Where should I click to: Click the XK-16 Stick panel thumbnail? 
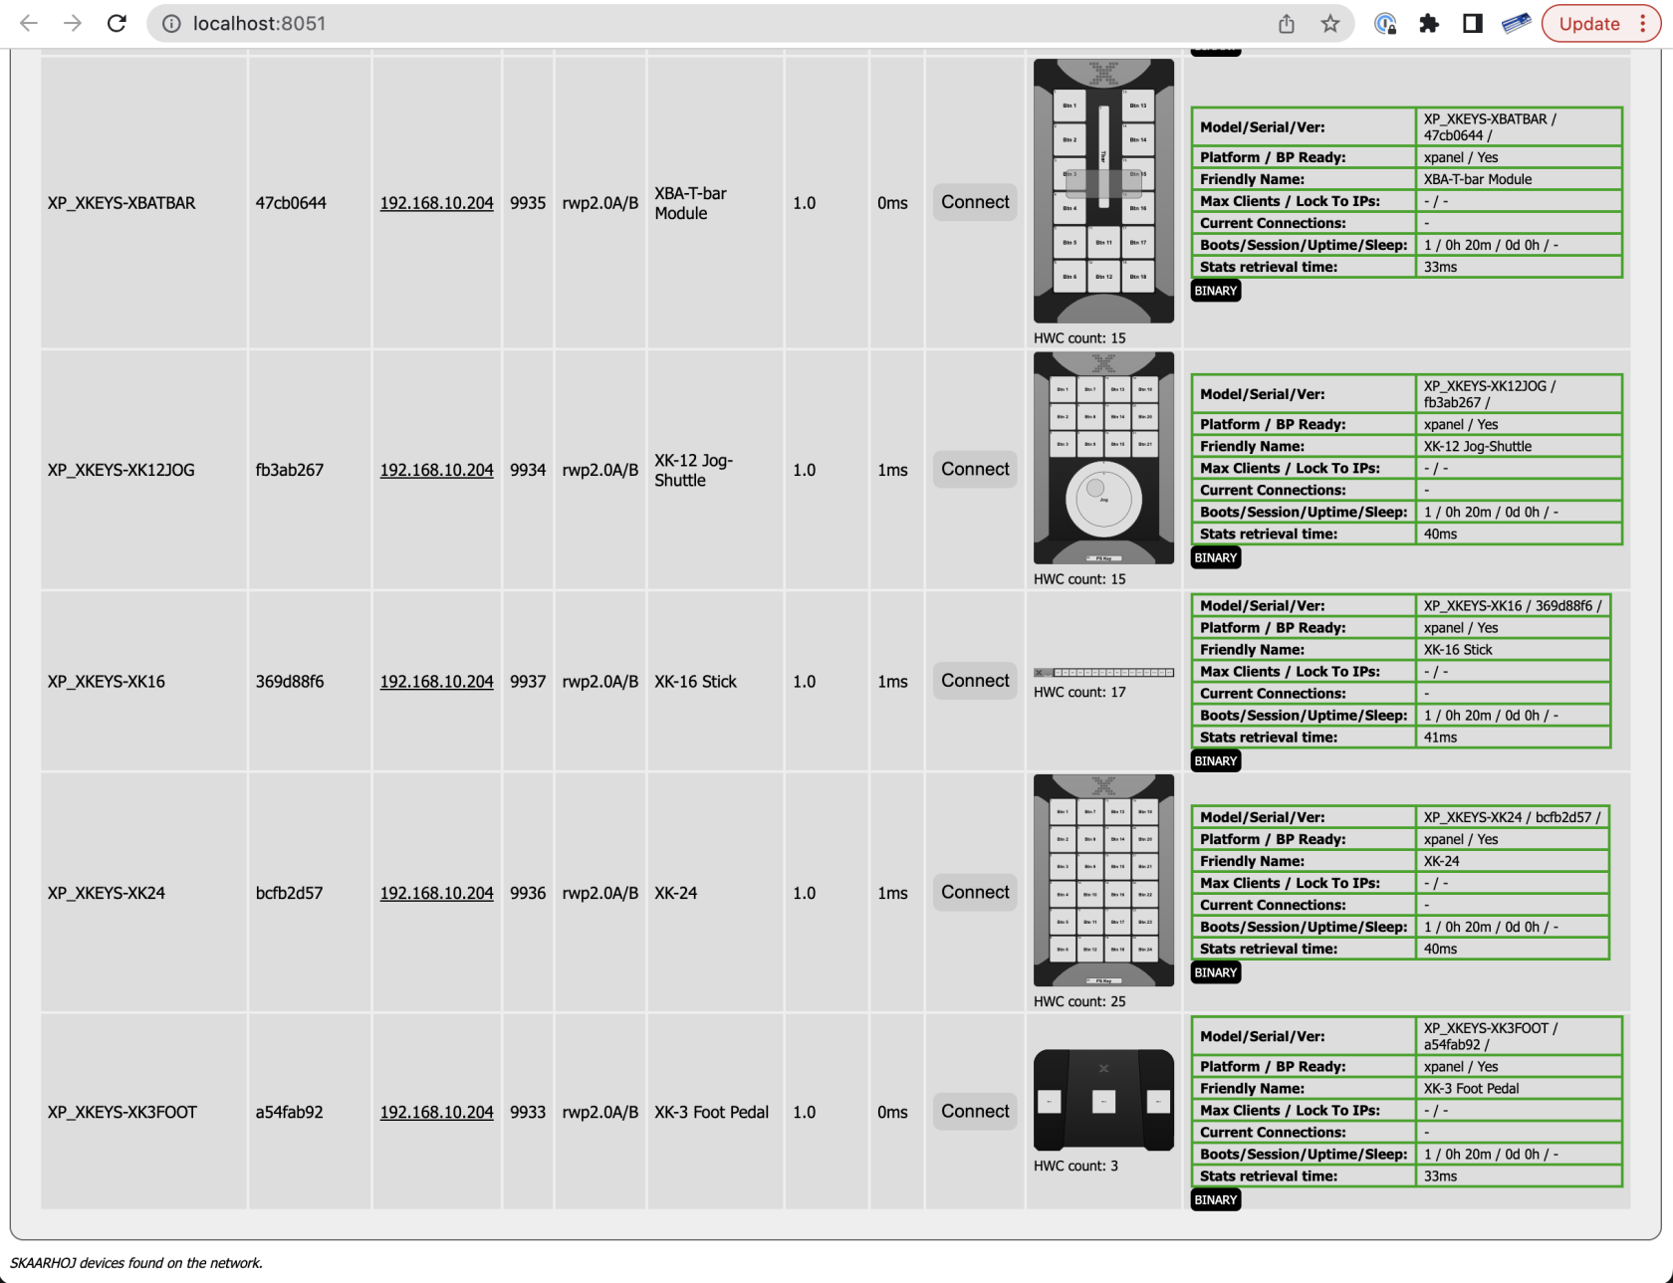[x=1103, y=673]
